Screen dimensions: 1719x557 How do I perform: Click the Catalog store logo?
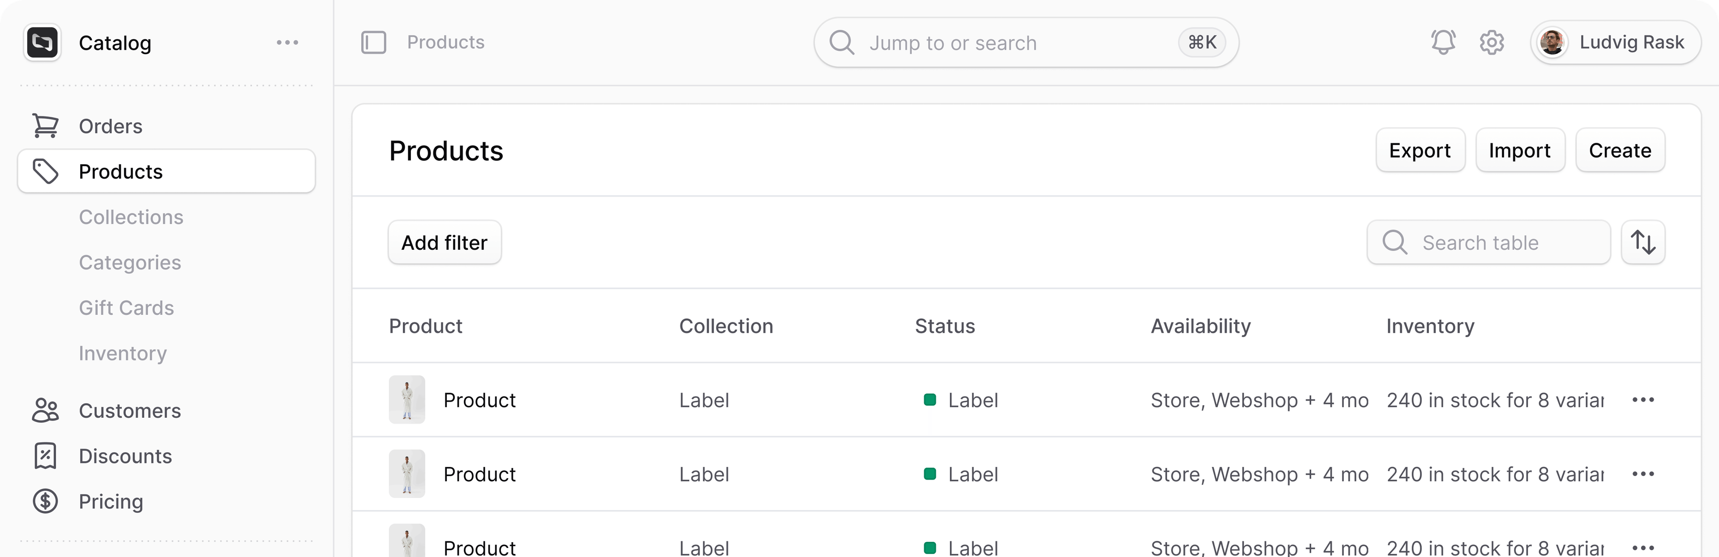(43, 43)
